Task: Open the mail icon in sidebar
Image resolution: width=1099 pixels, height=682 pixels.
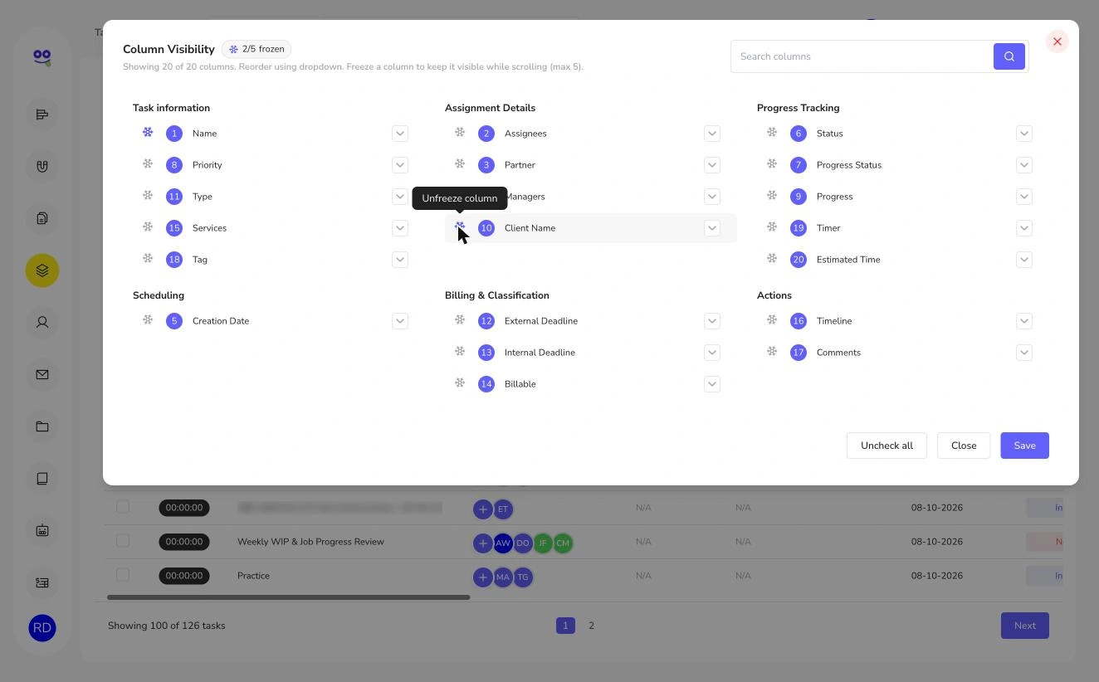Action: tap(42, 374)
